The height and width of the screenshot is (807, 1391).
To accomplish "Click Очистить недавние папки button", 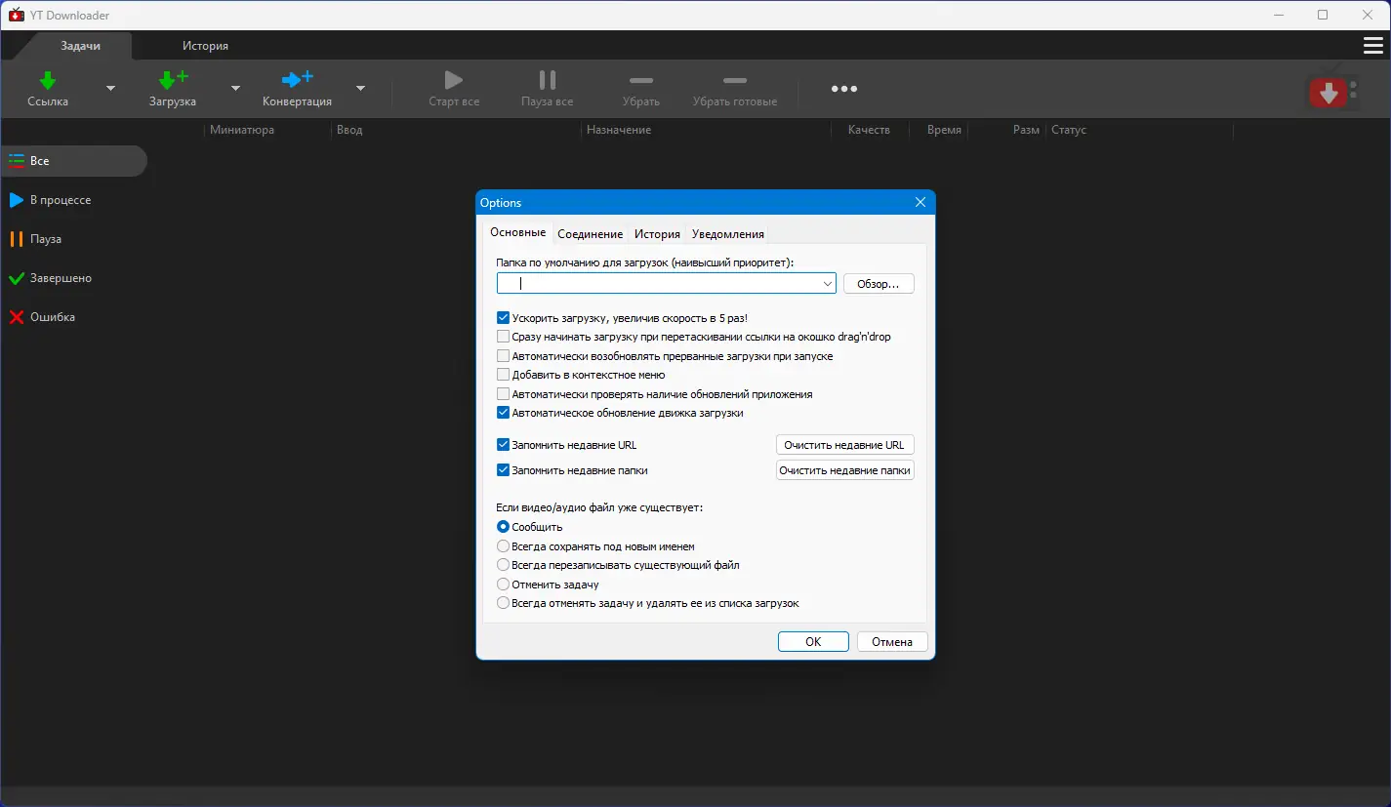I will [x=844, y=470].
